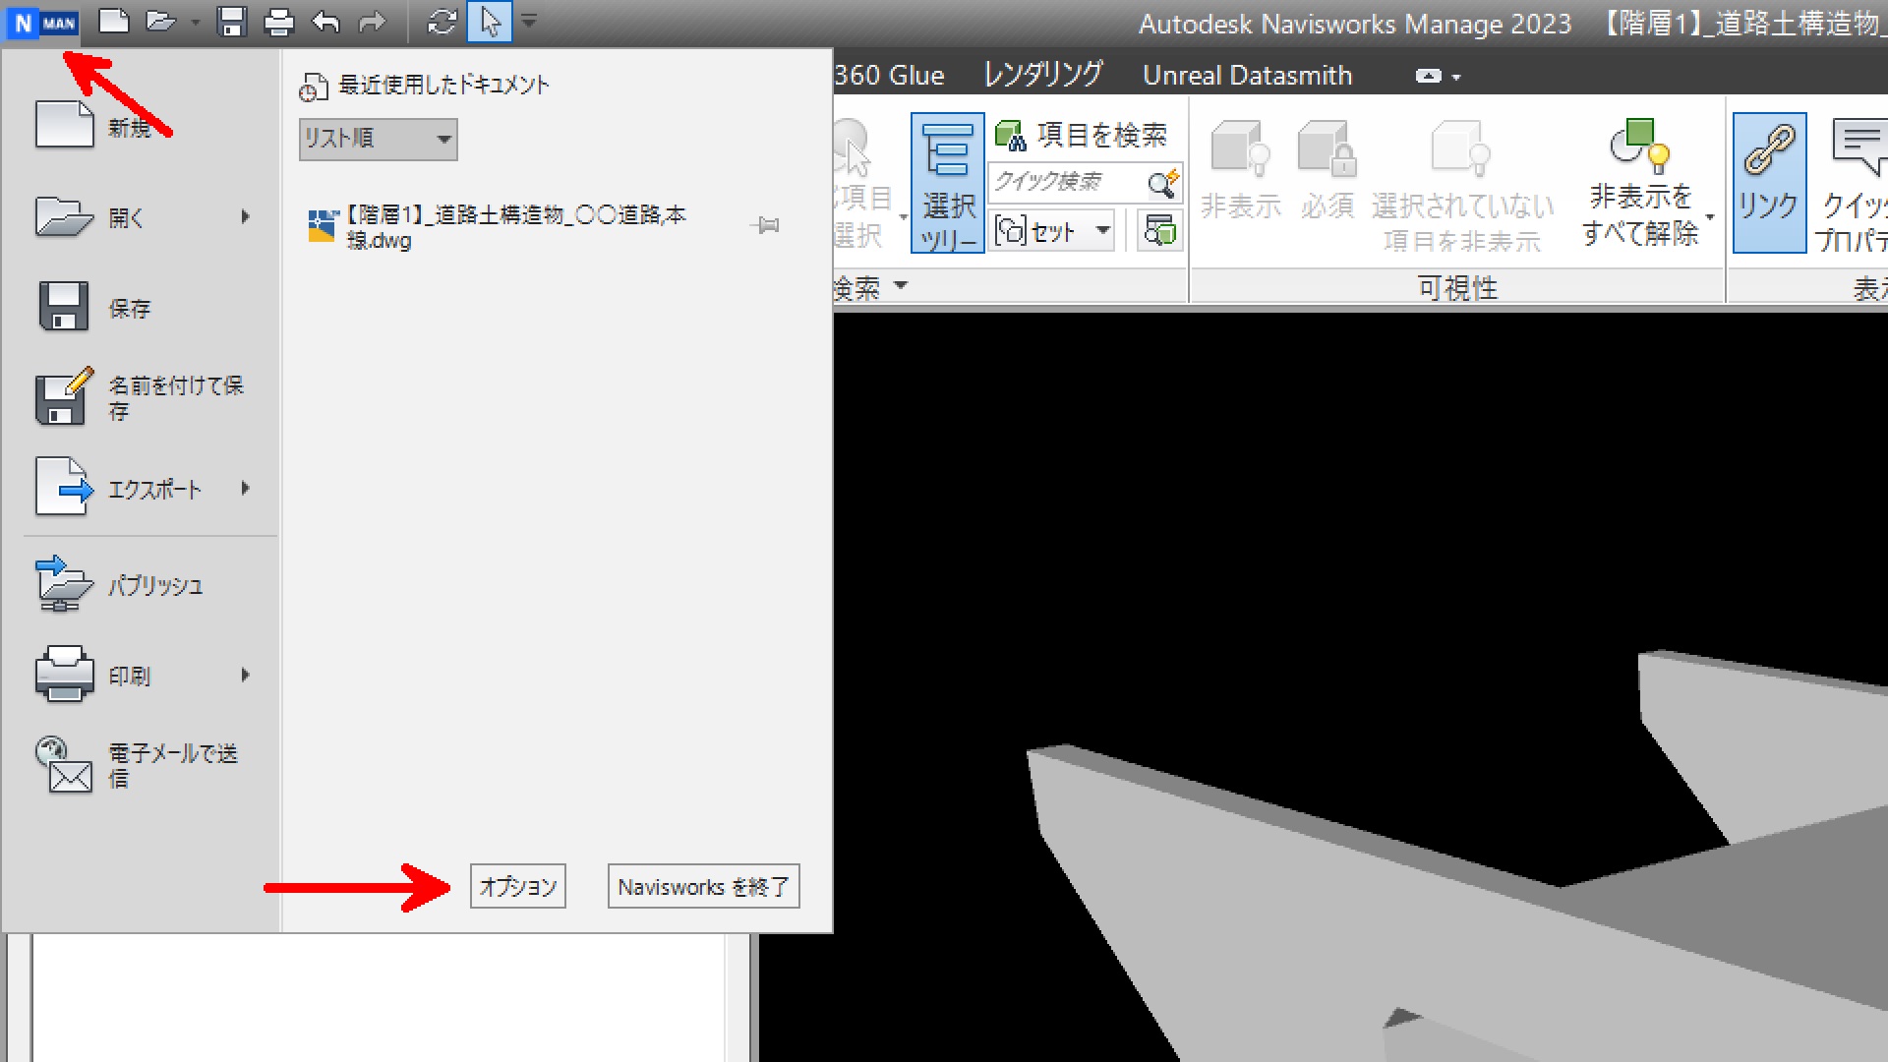Viewport: 1888px width, 1062px height.
Task: Expand the Open dropdown arrow in quick access toolbar
Action: coord(195,23)
